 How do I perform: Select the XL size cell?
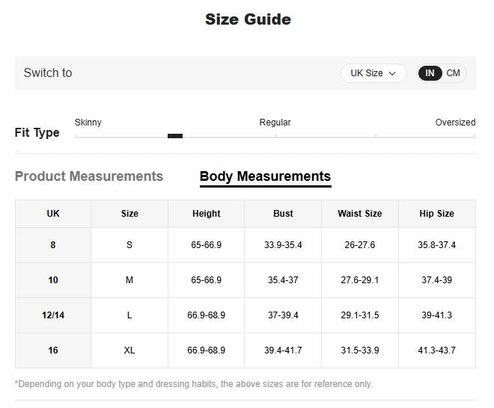tap(129, 350)
